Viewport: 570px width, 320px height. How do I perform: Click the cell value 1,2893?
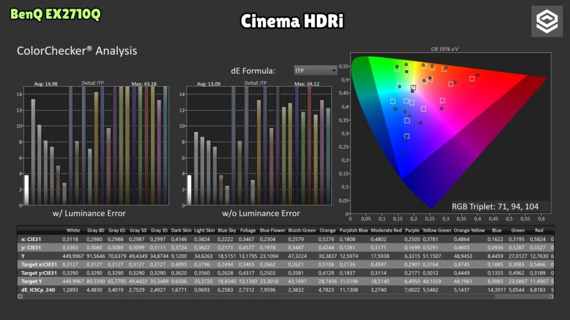[70, 290]
